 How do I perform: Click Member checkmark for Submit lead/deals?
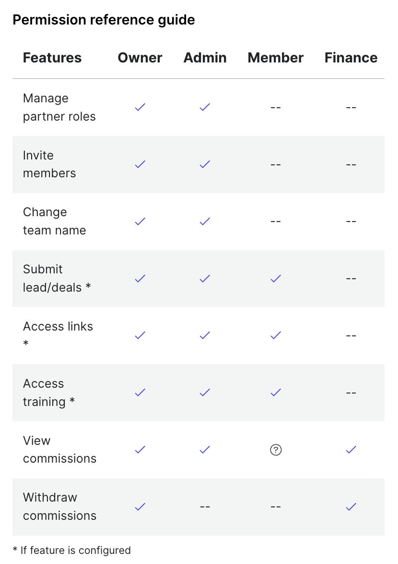276,279
